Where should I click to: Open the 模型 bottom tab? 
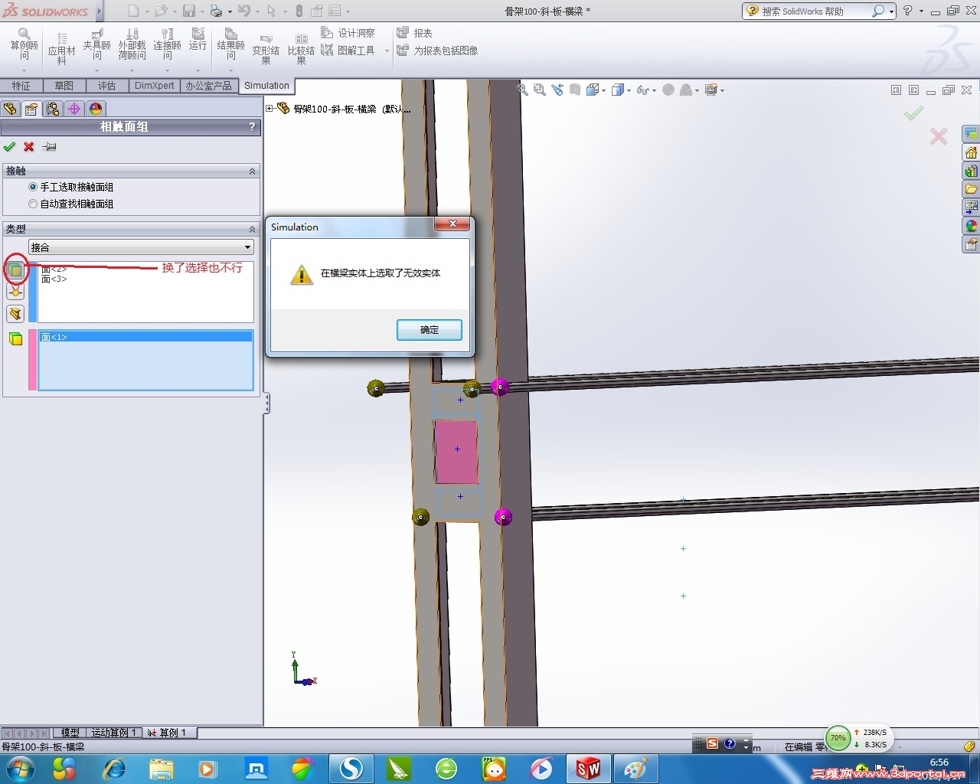coord(70,733)
